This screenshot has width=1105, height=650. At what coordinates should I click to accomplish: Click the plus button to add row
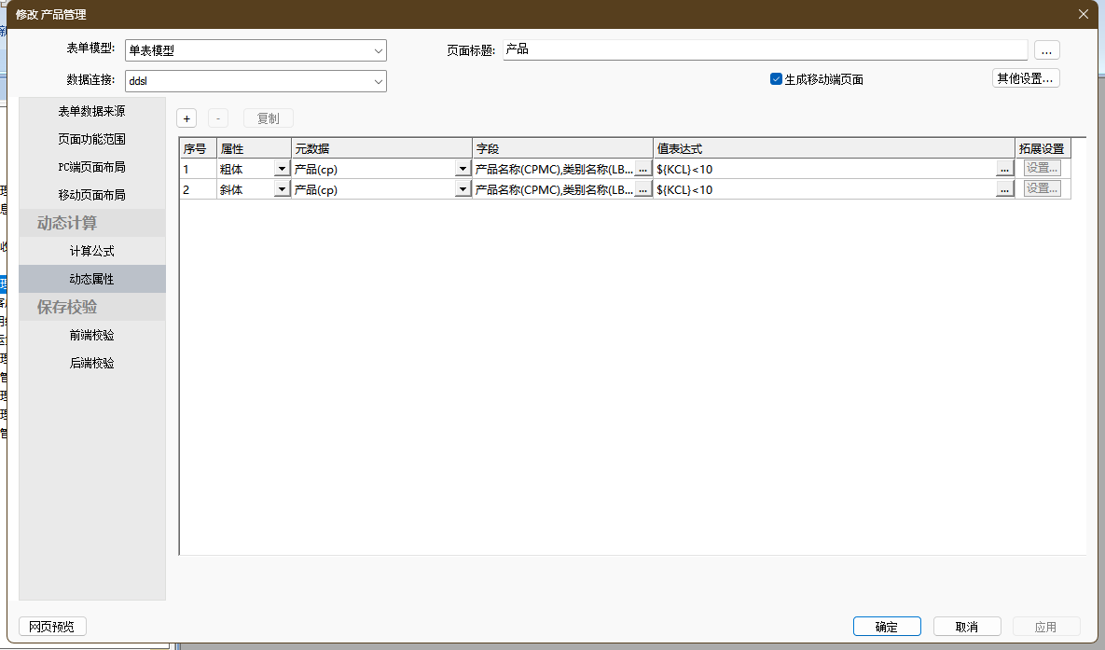click(186, 118)
